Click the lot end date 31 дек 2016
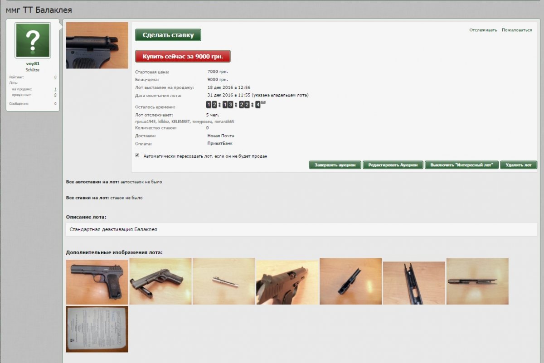This screenshot has height=363, width=544. pyautogui.click(x=258, y=95)
